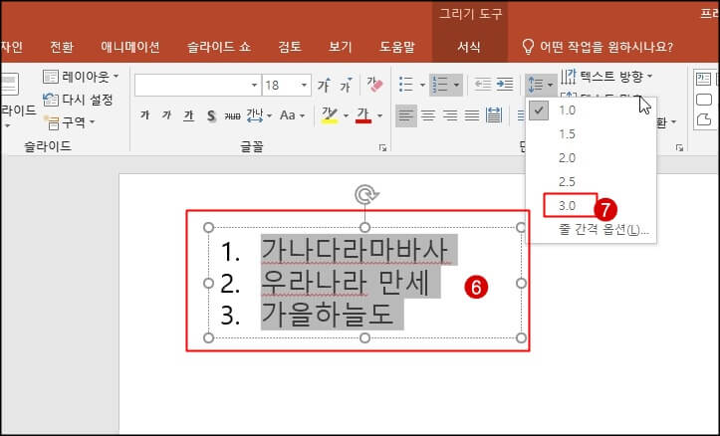Click the 다시 설정 reset button

pyautogui.click(x=78, y=100)
